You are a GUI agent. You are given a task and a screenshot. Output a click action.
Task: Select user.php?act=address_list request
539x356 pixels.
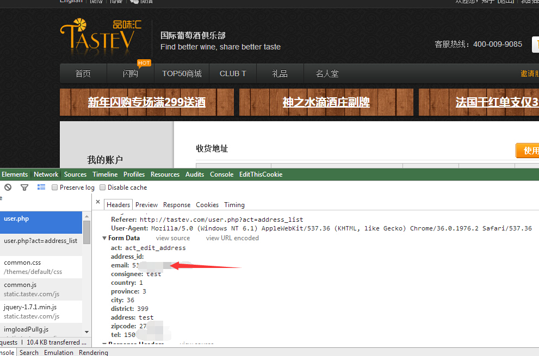pos(41,245)
